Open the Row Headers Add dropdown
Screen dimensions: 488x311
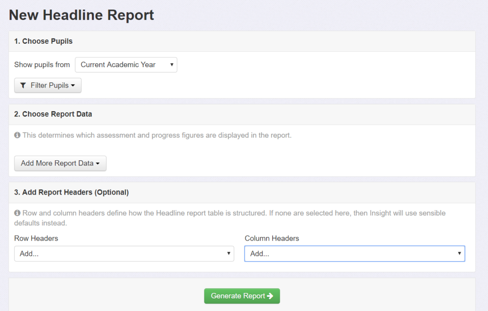[x=124, y=254]
